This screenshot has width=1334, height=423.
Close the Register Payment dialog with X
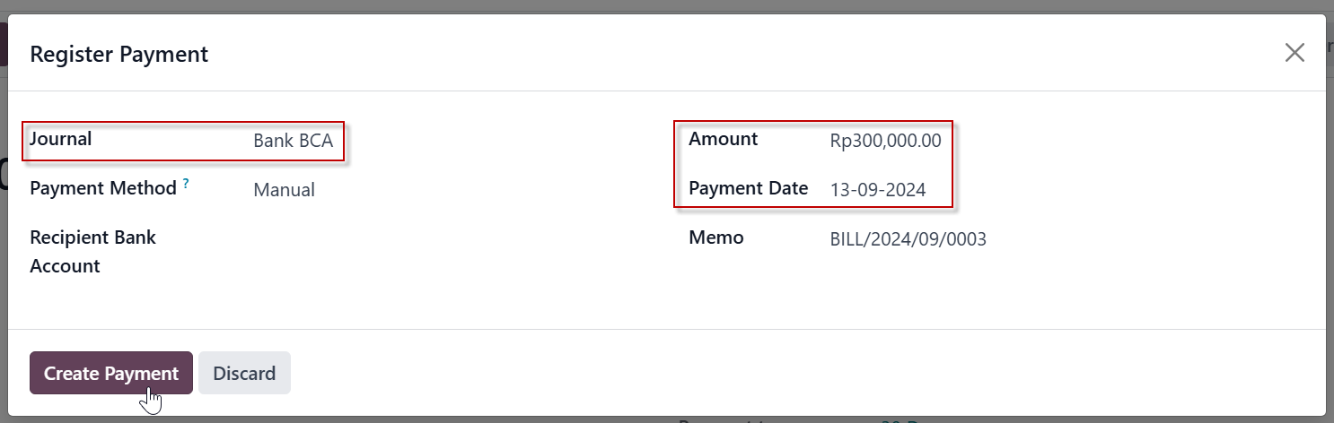1294,53
